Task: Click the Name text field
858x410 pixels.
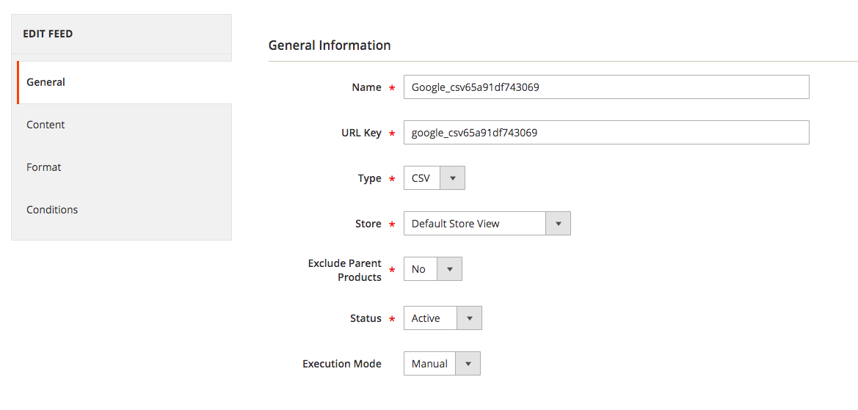Action: 606,87
